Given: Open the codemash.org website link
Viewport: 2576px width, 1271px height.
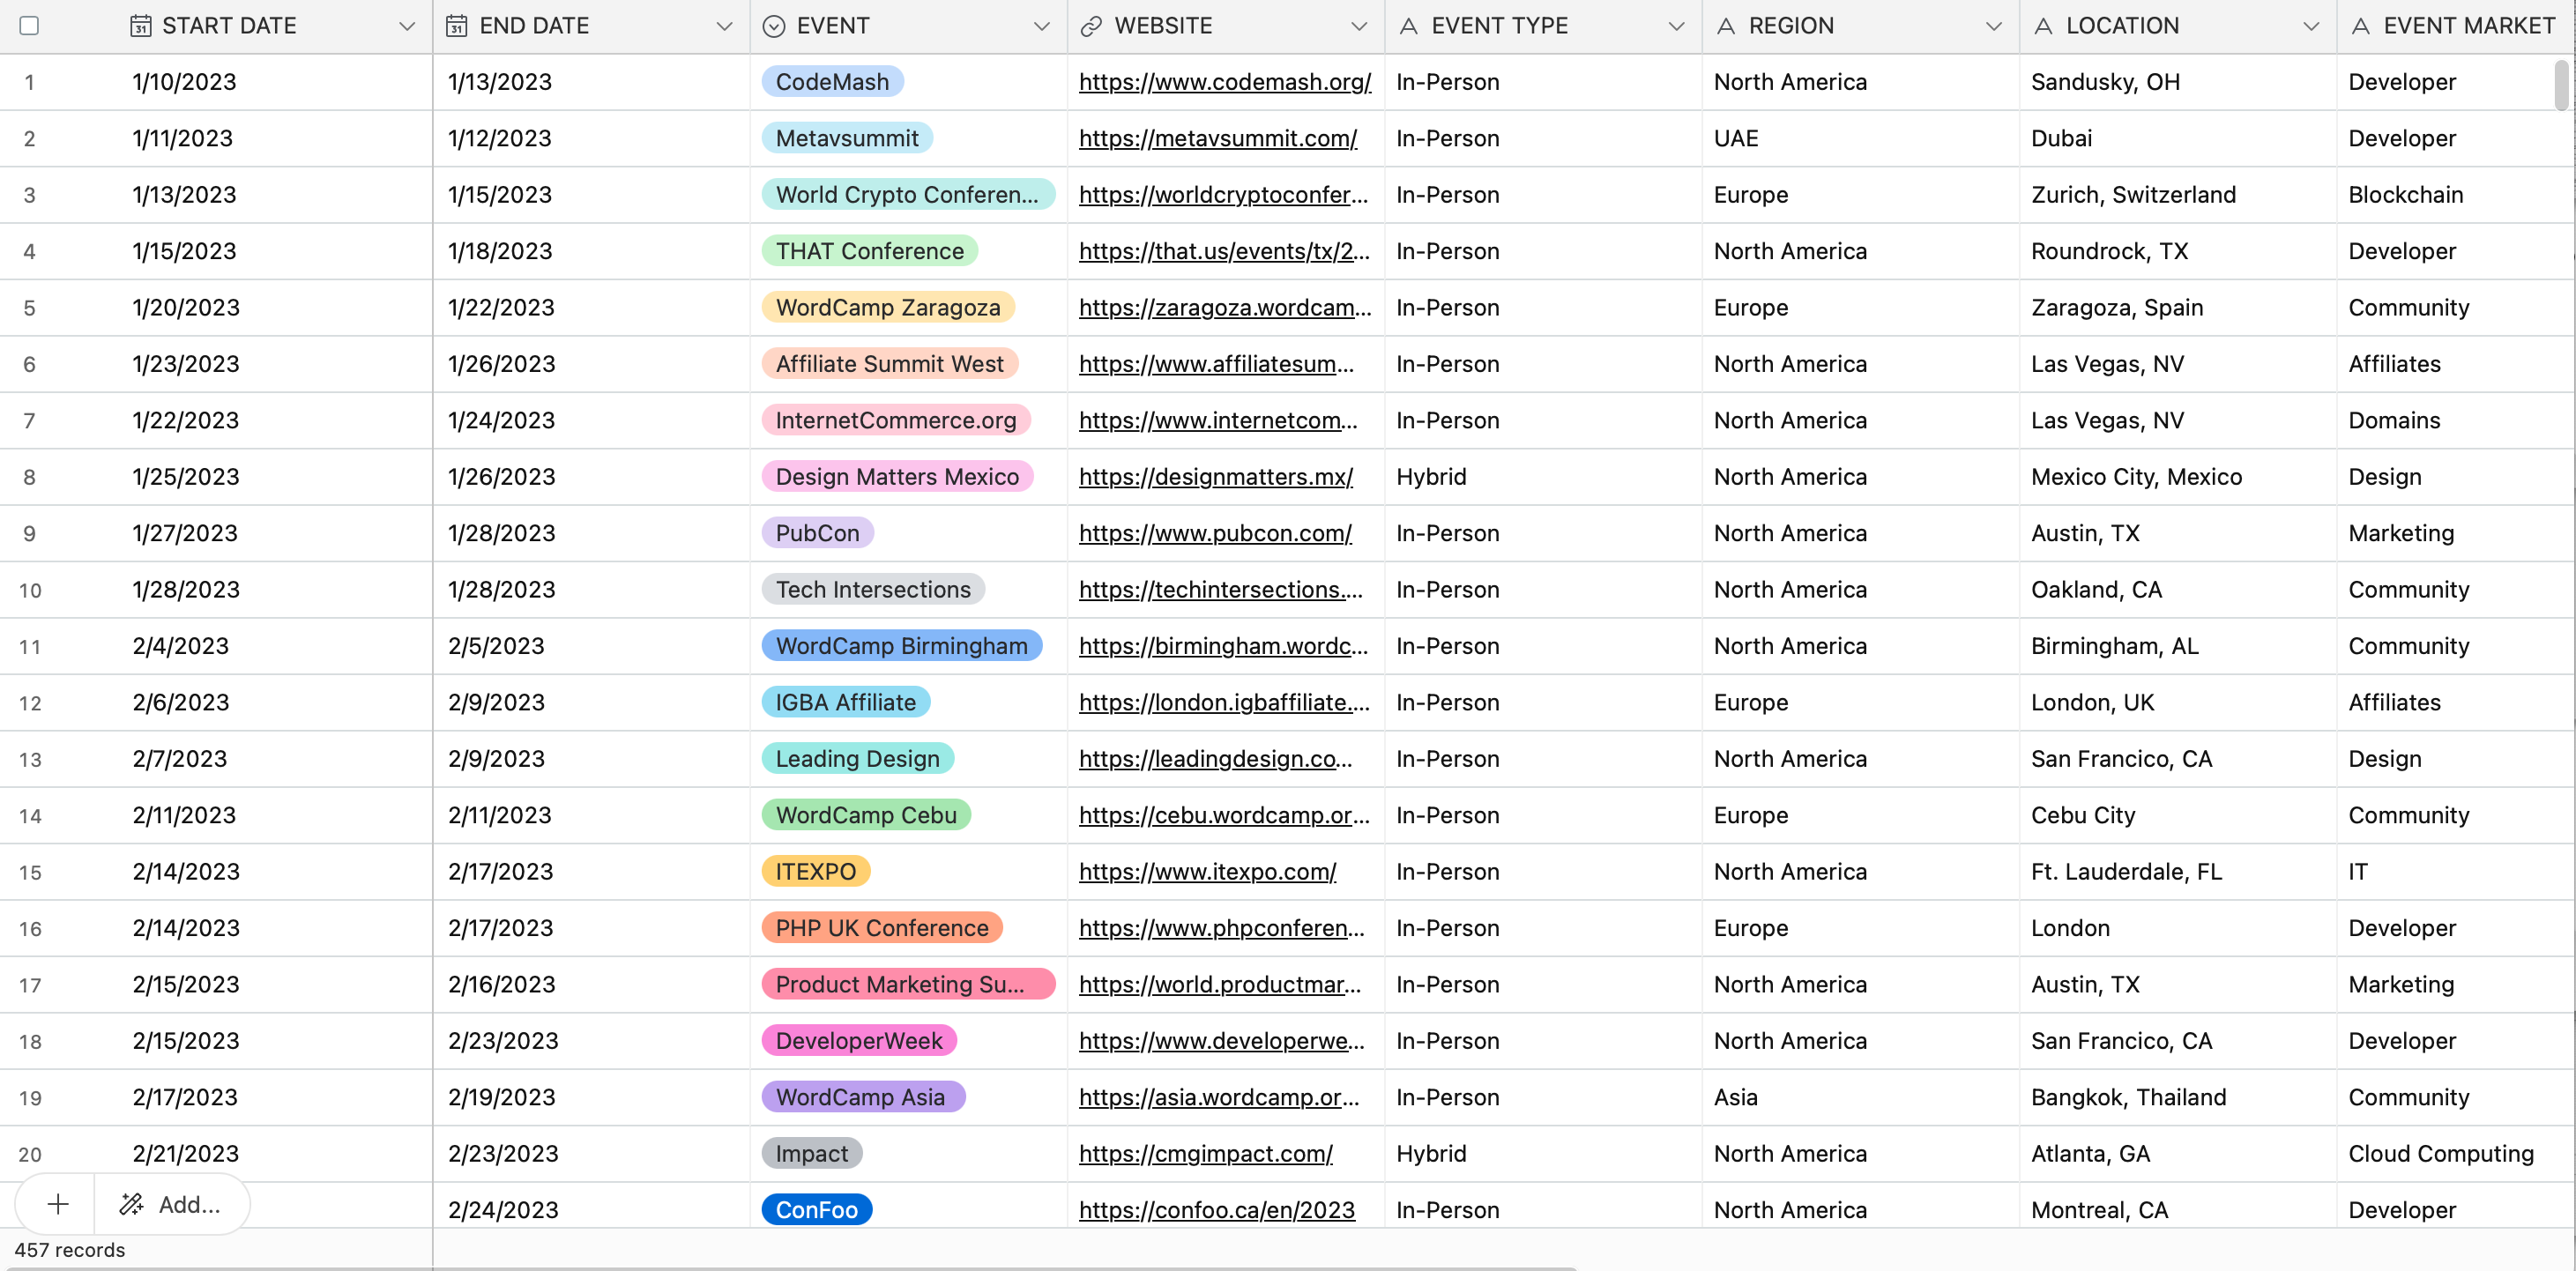Looking at the screenshot, I should 1225,82.
